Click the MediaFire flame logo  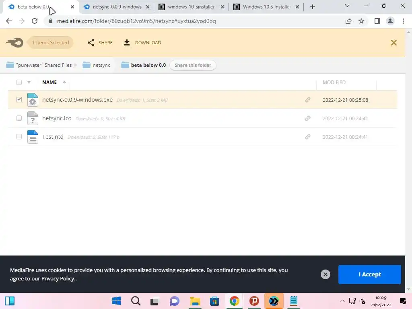[14, 43]
